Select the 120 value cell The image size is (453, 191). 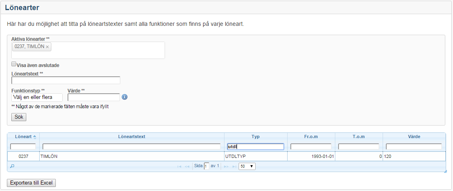point(414,156)
